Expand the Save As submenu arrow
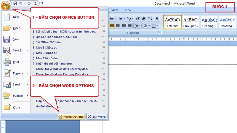The image size is (237, 133). tap(27, 51)
